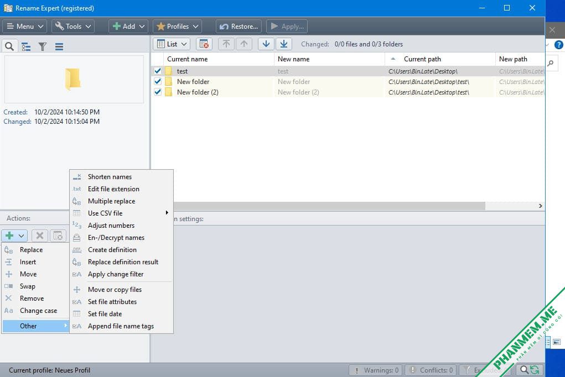Open the search tab in left panel
Image resolution: width=565 pixels, height=377 pixels.
(9, 46)
